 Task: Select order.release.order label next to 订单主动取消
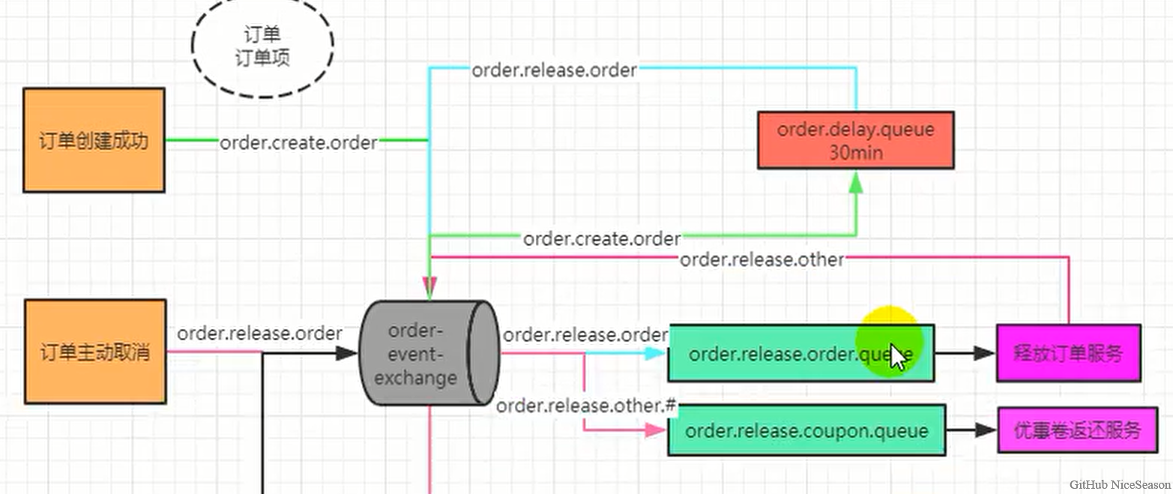click(x=259, y=333)
